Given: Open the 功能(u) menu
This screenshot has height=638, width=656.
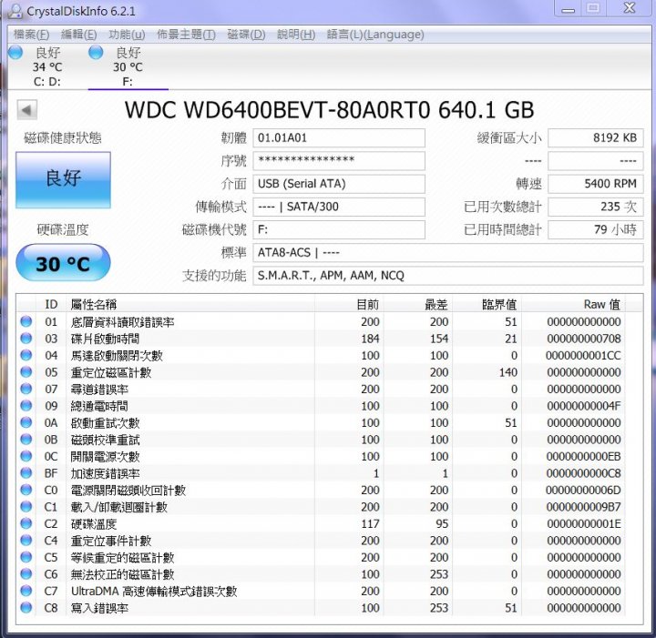Looking at the screenshot, I should [x=127, y=35].
